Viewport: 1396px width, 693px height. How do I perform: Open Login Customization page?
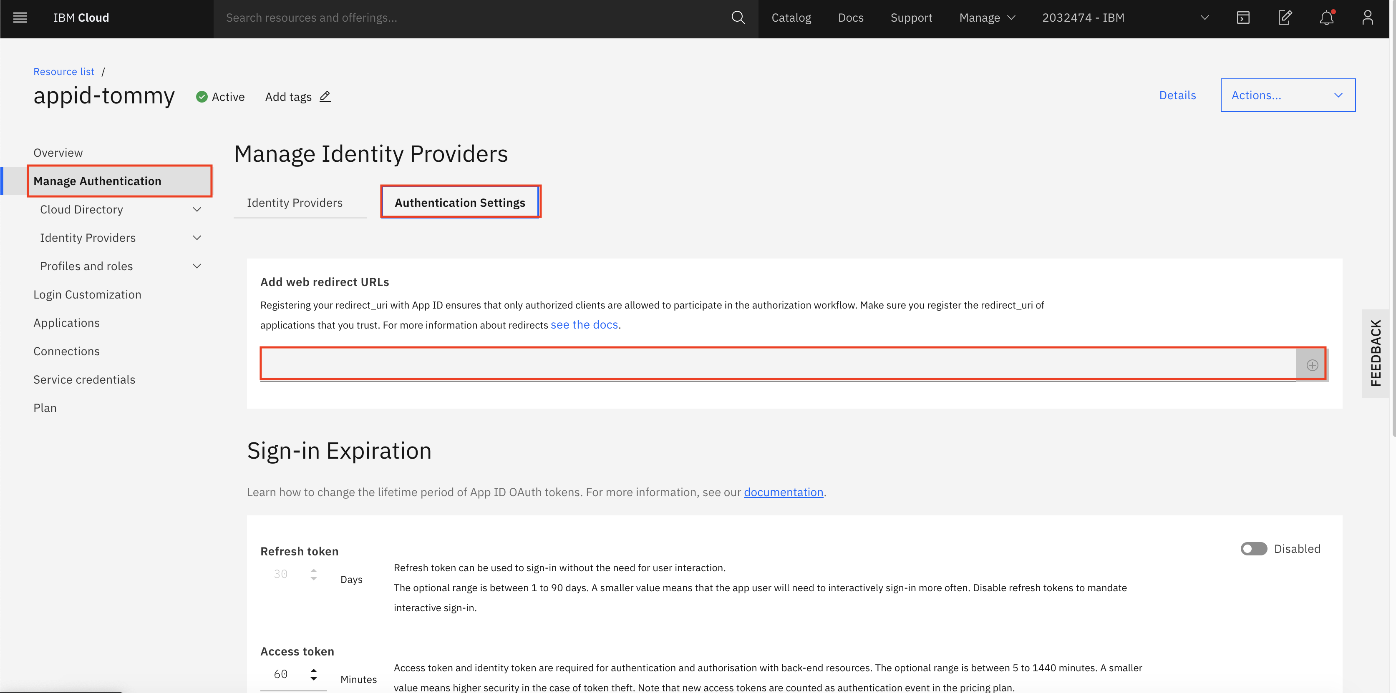coord(87,294)
